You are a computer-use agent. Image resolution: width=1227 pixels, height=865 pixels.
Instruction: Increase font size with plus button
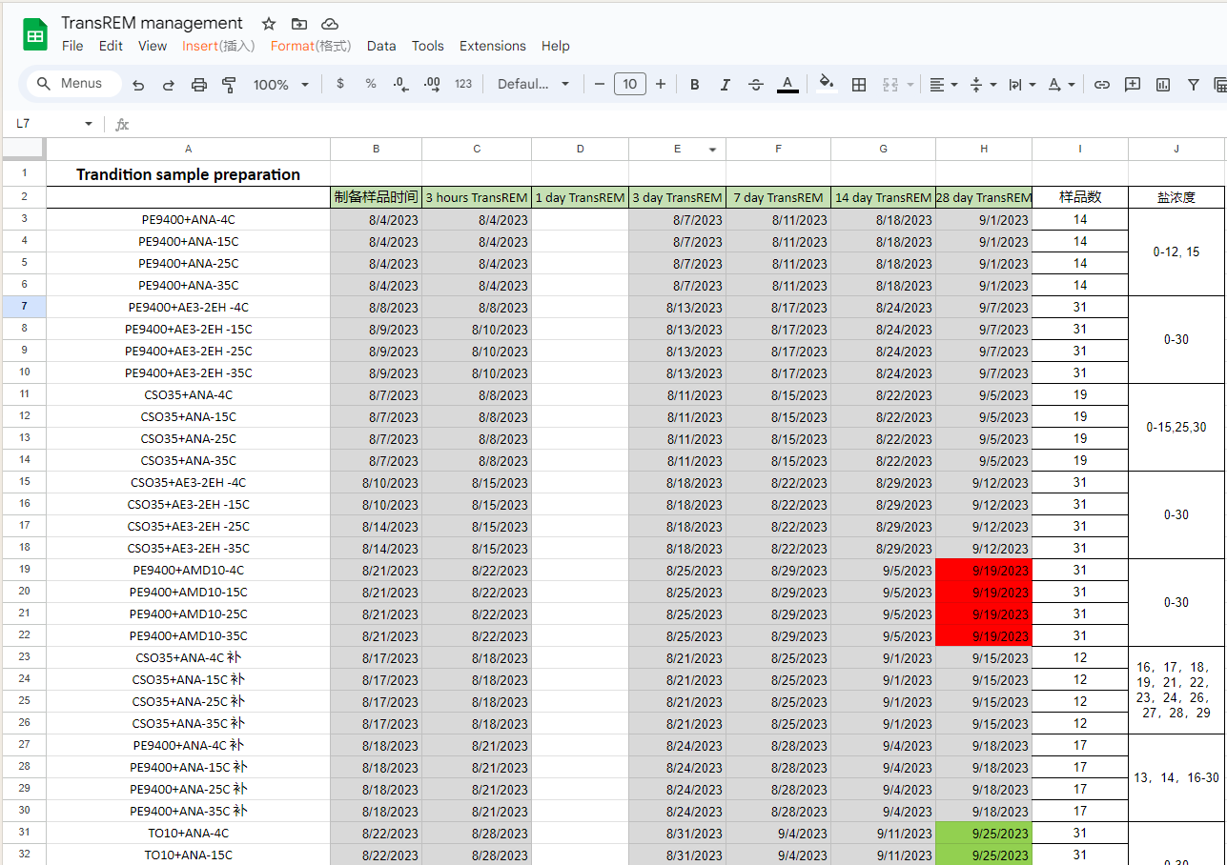[660, 85]
